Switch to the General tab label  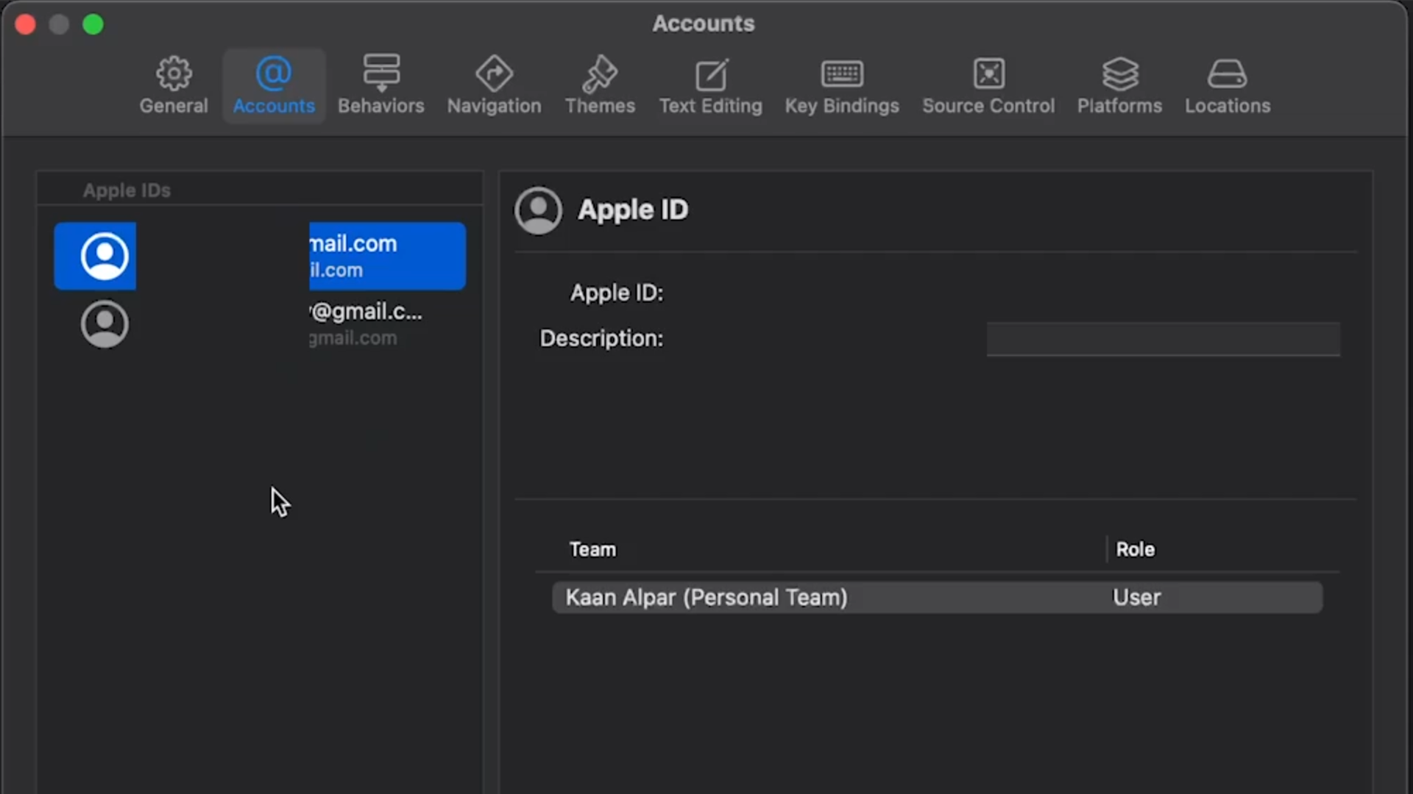point(174,106)
